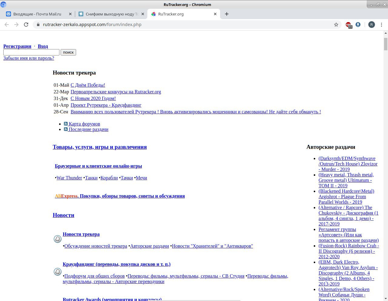
Task: Open Новости "Хранителей" и "Антикваров" link
Action: coord(212,246)
